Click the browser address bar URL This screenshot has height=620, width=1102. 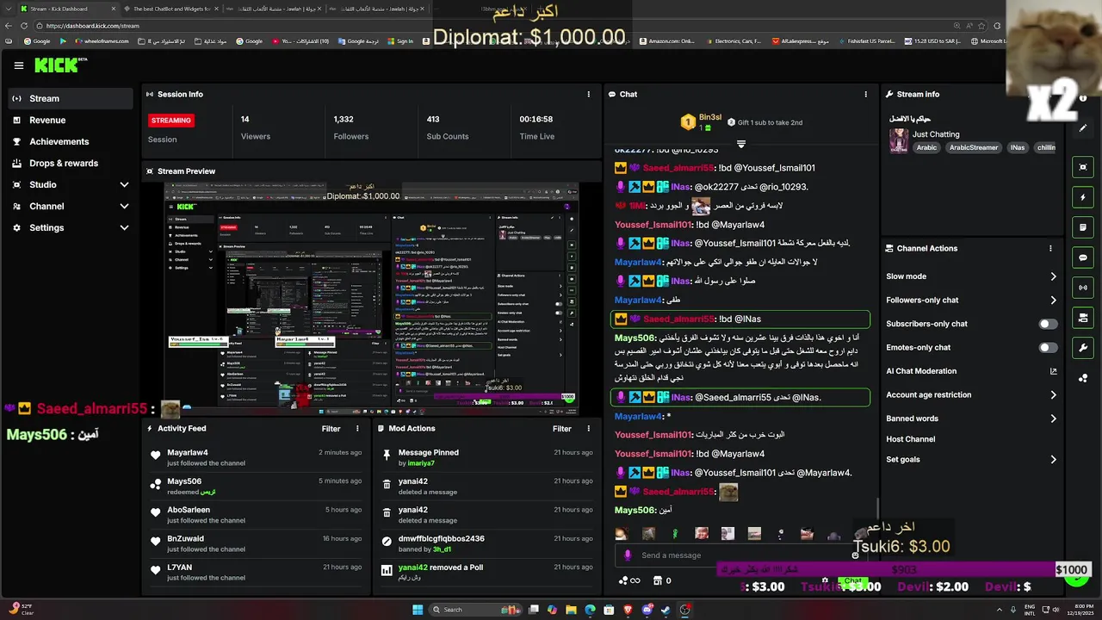click(x=92, y=26)
